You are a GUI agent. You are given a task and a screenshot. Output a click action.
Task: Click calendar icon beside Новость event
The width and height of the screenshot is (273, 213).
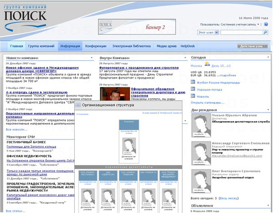[193, 96]
